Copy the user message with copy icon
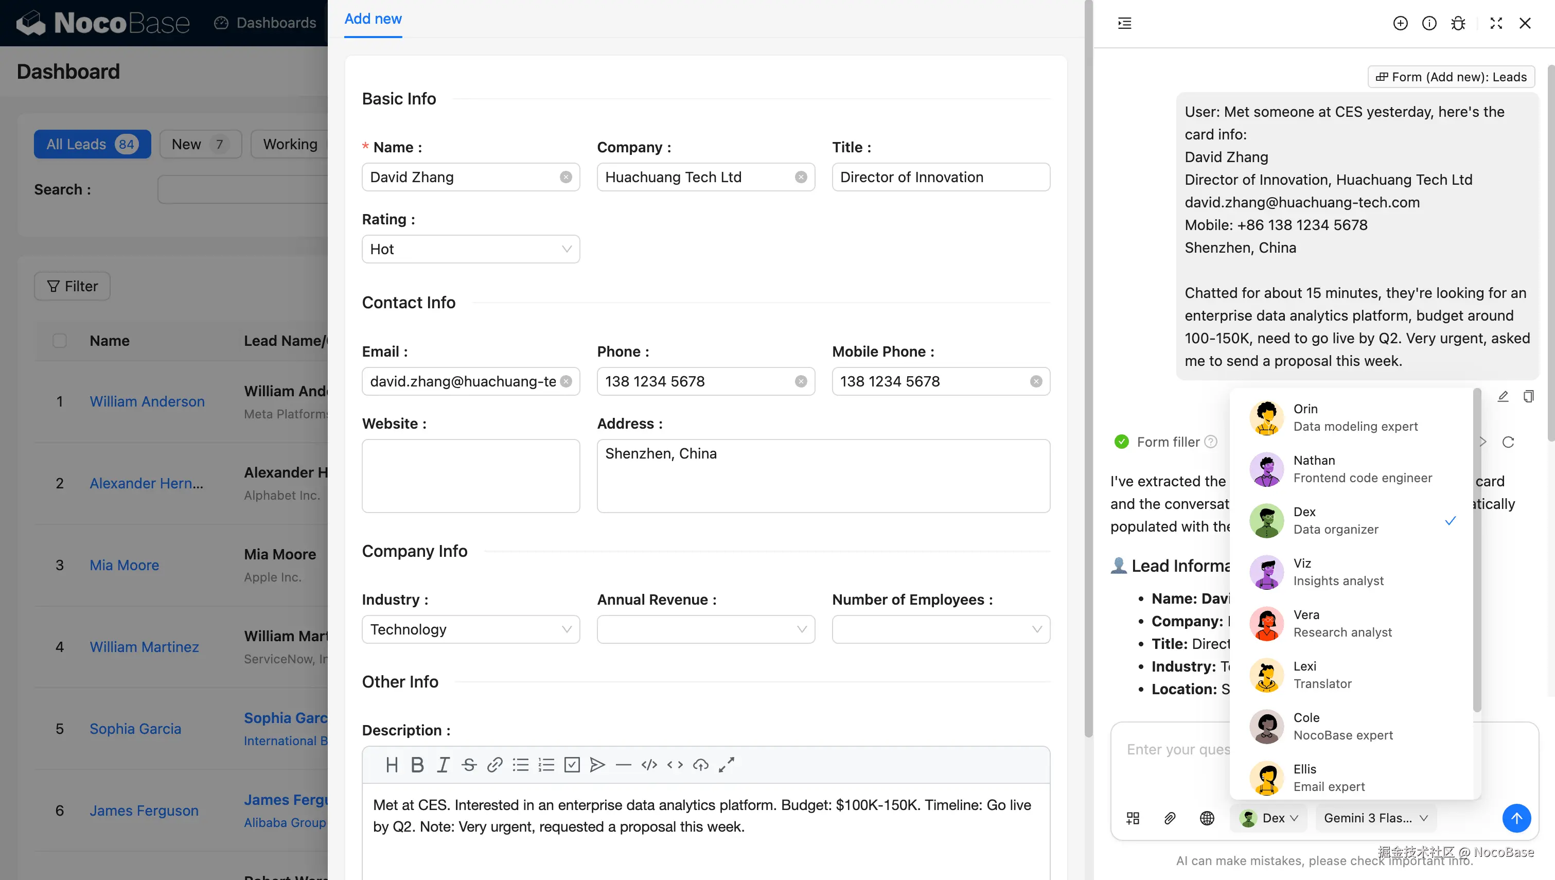The height and width of the screenshot is (880, 1555). 1528,396
